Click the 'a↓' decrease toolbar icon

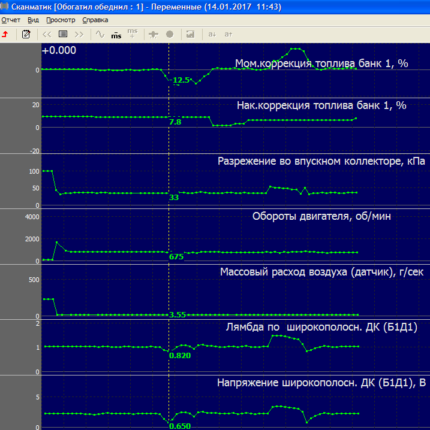coord(212,34)
